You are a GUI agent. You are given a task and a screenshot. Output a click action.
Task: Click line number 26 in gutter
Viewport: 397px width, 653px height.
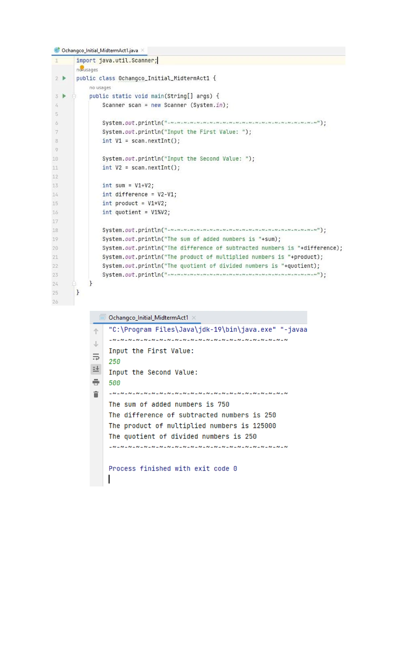tap(55, 302)
